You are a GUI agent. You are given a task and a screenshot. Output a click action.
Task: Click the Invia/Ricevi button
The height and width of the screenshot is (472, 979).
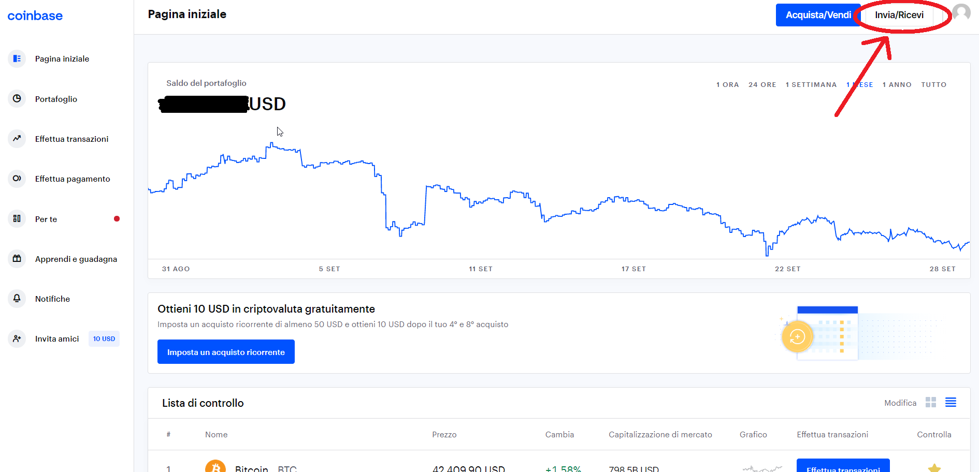pyautogui.click(x=899, y=15)
